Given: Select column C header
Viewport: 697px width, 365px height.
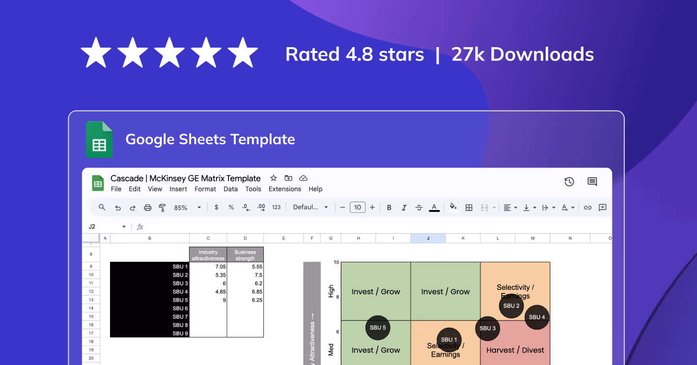Looking at the screenshot, I should 208,238.
